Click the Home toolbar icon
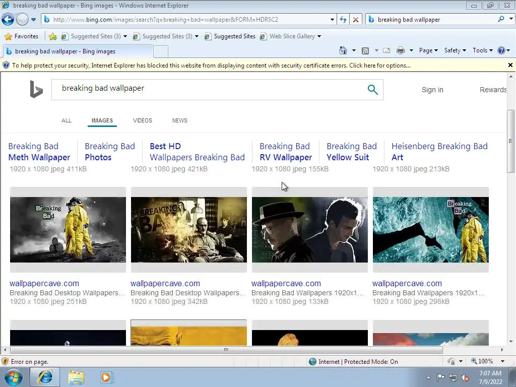516x387 pixels. 343,50
